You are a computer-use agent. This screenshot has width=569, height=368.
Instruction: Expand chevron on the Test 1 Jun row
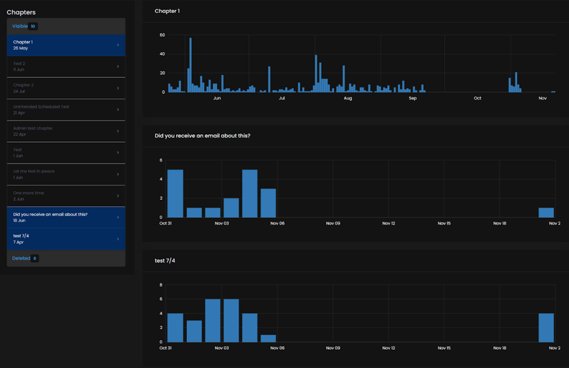[118, 153]
